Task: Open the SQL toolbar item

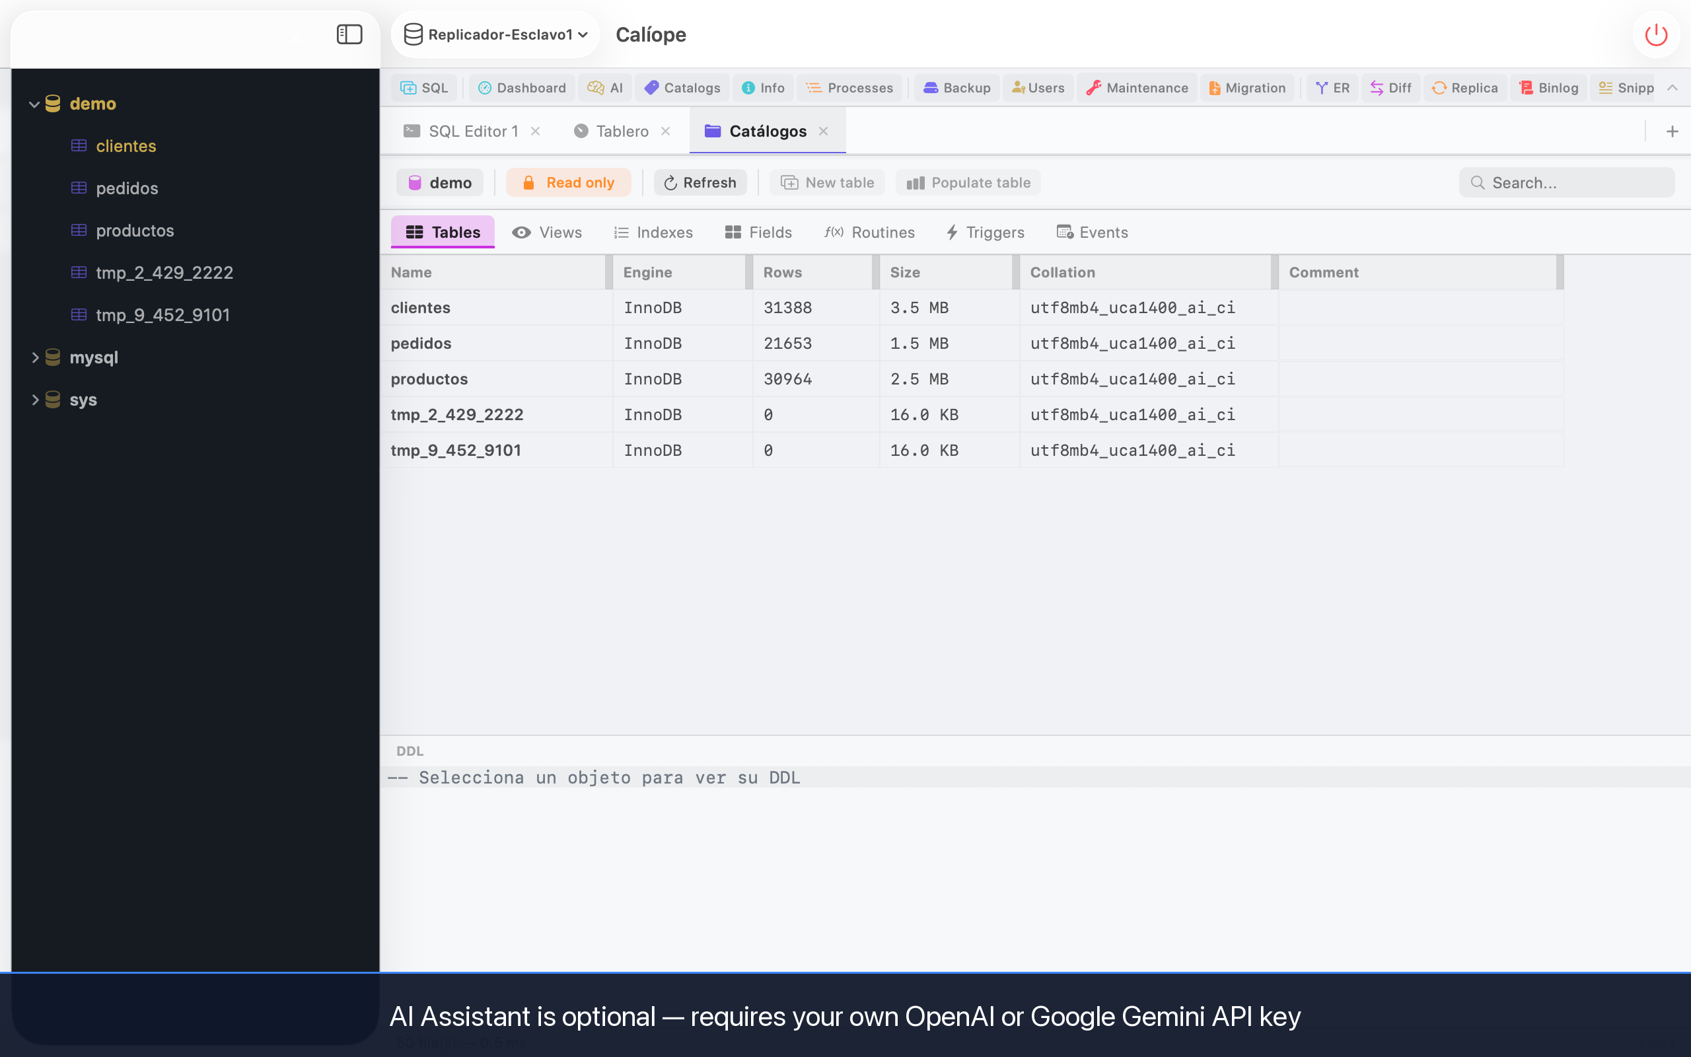Action: [x=424, y=87]
